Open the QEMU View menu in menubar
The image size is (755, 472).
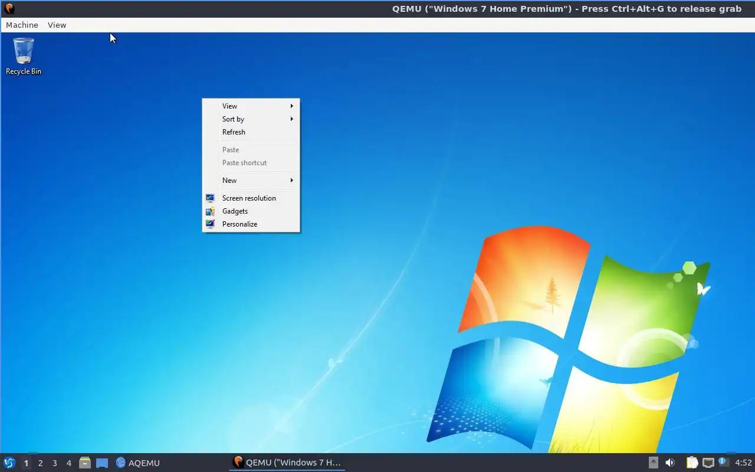click(57, 25)
